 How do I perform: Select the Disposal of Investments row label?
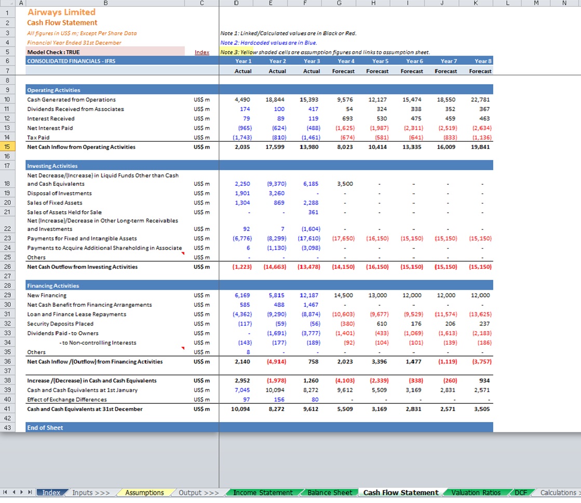click(59, 193)
